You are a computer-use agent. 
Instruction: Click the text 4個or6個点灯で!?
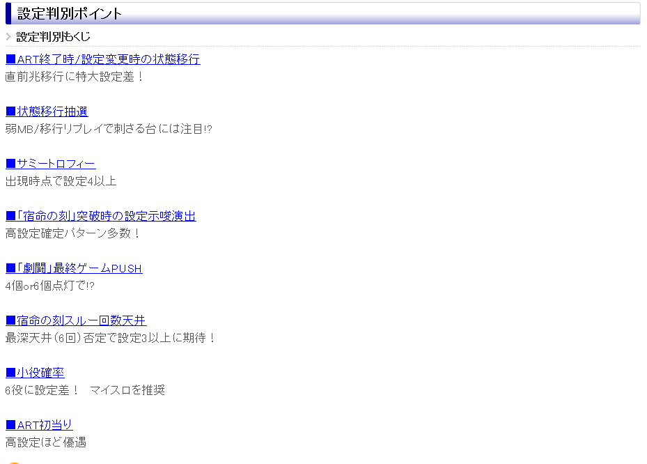point(49,286)
